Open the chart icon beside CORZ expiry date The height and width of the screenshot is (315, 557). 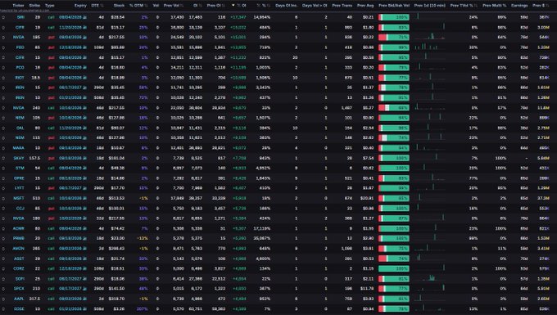coord(84,269)
